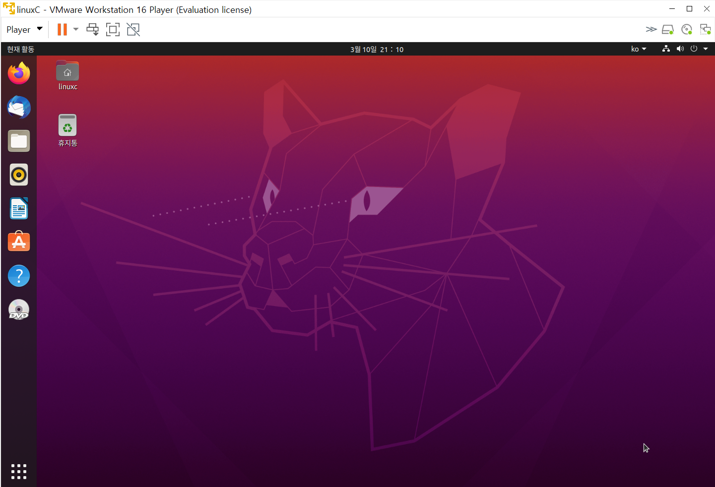Viewport: 715px width, 487px height.
Task: Select the linuxc home folder on desktop
Action: click(x=67, y=75)
